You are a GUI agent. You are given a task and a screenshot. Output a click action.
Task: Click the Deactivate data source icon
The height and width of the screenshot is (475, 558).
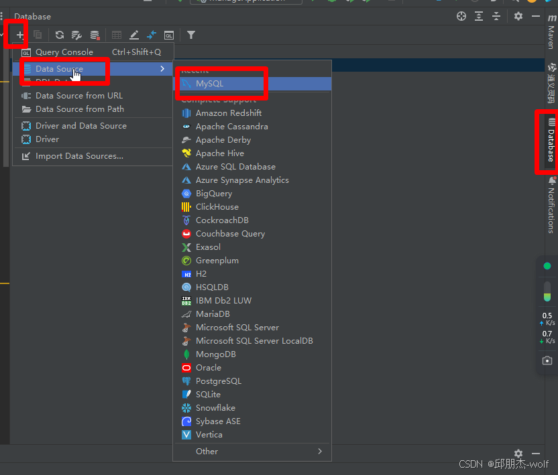(95, 35)
